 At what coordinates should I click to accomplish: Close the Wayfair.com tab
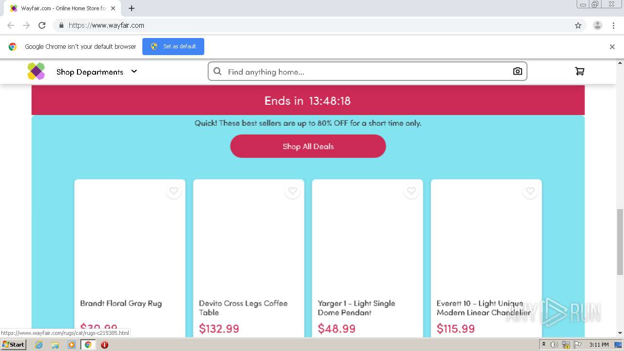point(113,8)
